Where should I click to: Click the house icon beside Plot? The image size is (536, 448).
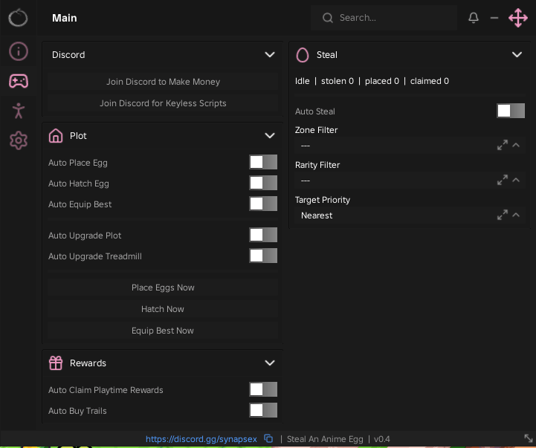[x=56, y=136]
